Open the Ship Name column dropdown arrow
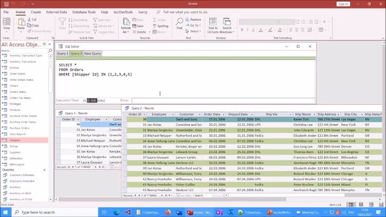 [314, 115]
